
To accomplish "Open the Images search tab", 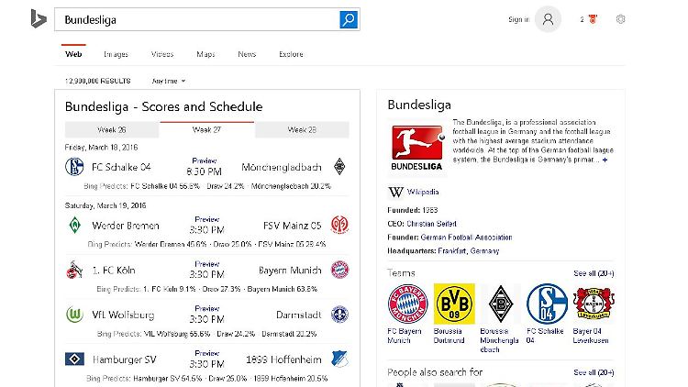I will click(116, 54).
